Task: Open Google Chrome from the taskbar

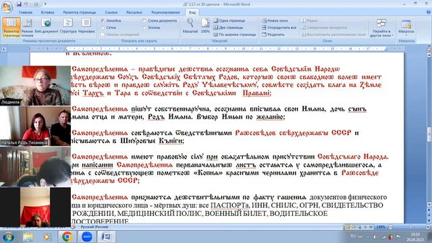Action: [67, 237]
